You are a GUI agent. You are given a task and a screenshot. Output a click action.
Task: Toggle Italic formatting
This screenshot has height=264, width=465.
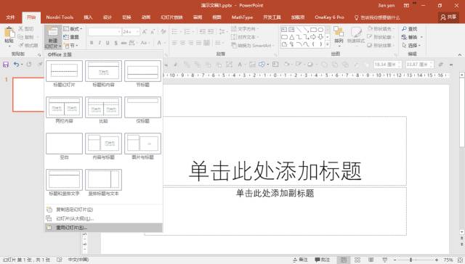pos(100,43)
